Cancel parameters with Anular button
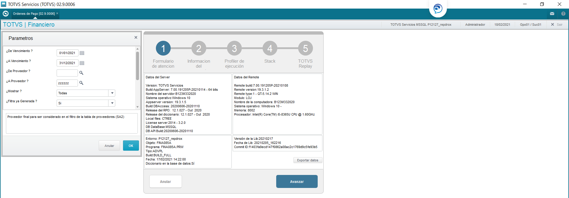 click(x=109, y=146)
